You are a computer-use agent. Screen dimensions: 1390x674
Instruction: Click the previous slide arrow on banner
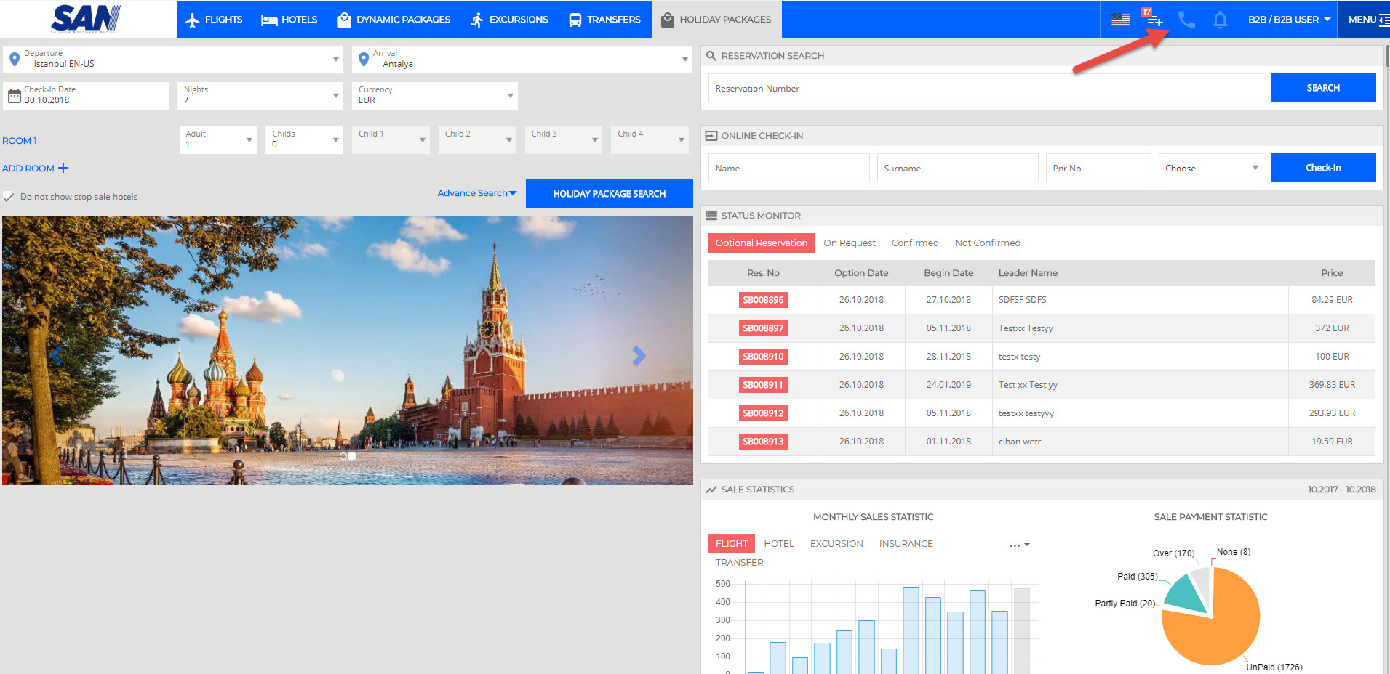pyautogui.click(x=57, y=355)
